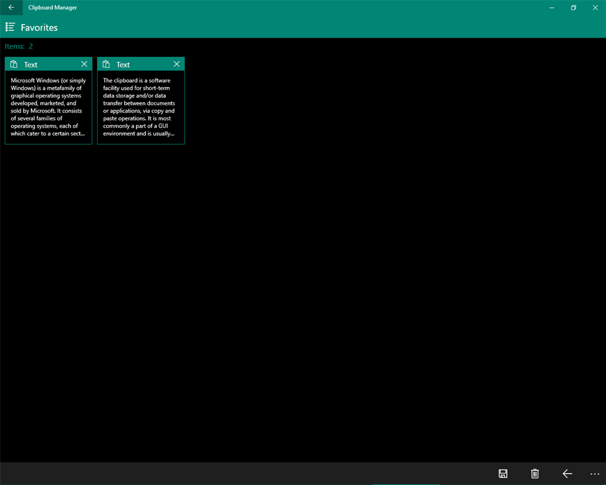Minimize the Clipboard Manager window
This screenshot has height=485, width=606.
tap(552, 7)
